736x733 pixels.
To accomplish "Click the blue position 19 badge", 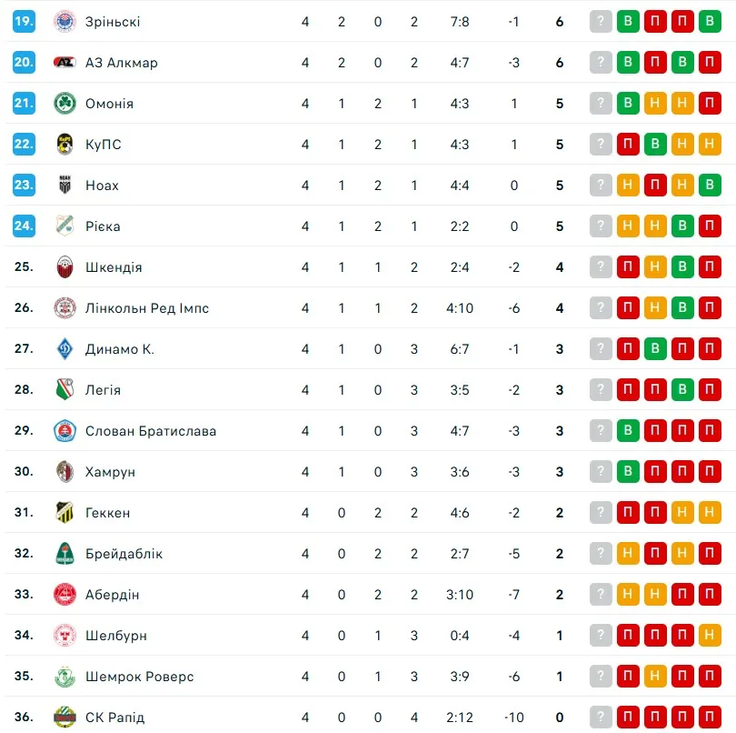I will point(24,22).
